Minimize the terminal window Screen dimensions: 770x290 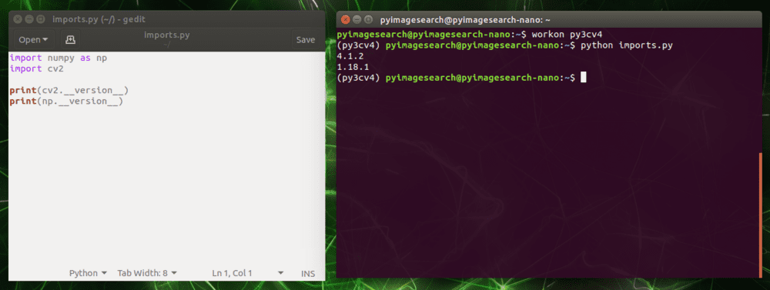point(357,20)
